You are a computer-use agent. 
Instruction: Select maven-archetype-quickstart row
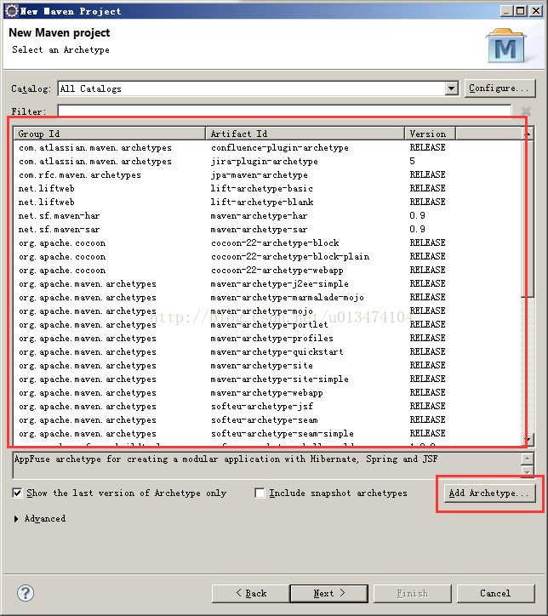(x=268, y=352)
